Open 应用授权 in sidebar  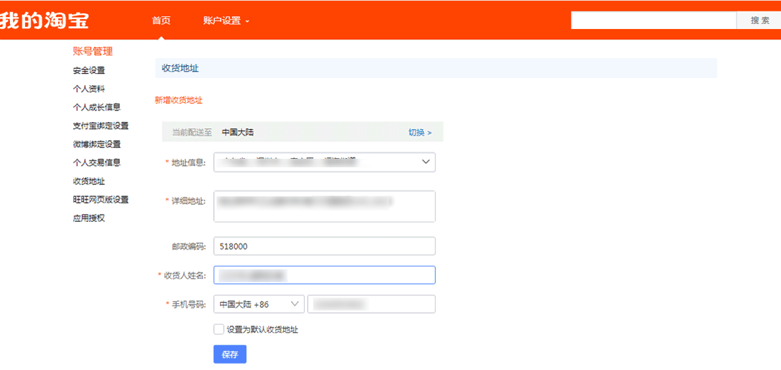(x=89, y=218)
